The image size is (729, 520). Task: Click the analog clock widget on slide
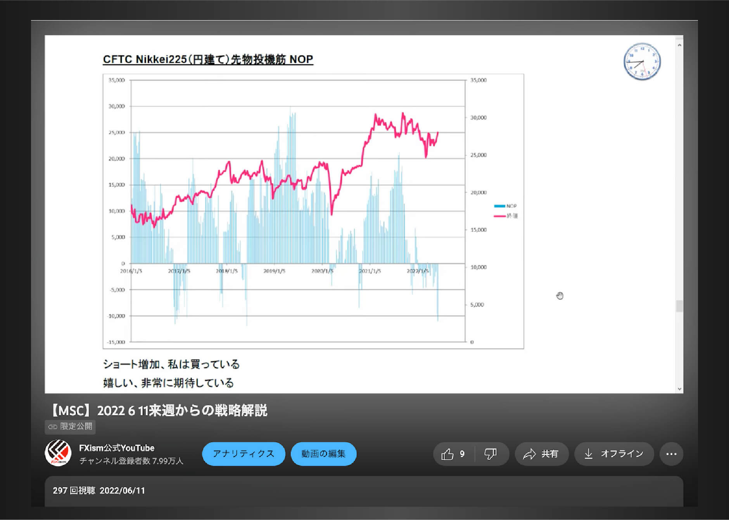tap(642, 61)
